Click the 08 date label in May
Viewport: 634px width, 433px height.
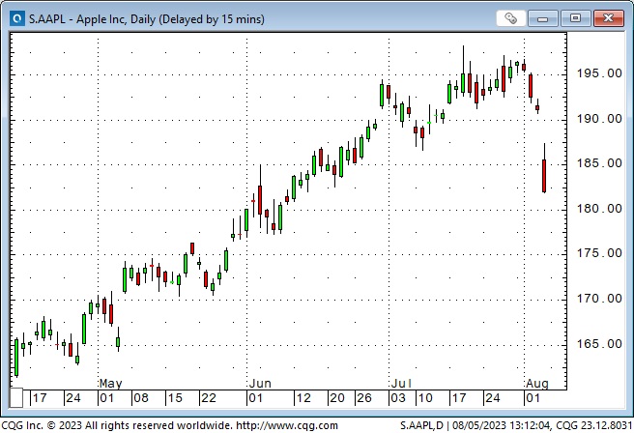tap(141, 398)
